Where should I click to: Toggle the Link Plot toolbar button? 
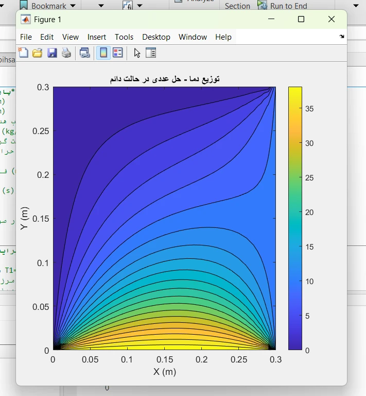tap(85, 53)
